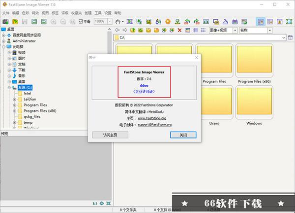The width and height of the screenshot is (295, 213).
Task: Open the 图像+视频 file filter dropdown
Action: coord(235,30)
